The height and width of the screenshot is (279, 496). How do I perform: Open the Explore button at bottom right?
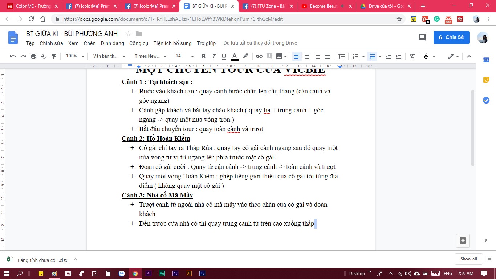point(463,240)
